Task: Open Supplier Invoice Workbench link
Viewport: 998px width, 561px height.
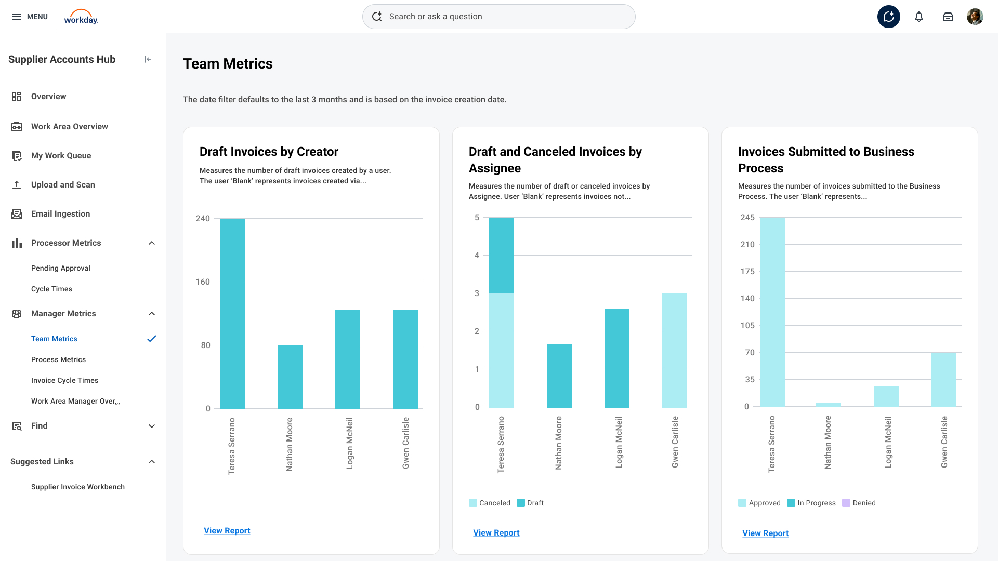Action: (x=78, y=487)
